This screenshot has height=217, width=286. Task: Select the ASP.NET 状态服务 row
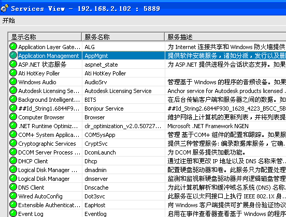tap(147, 65)
